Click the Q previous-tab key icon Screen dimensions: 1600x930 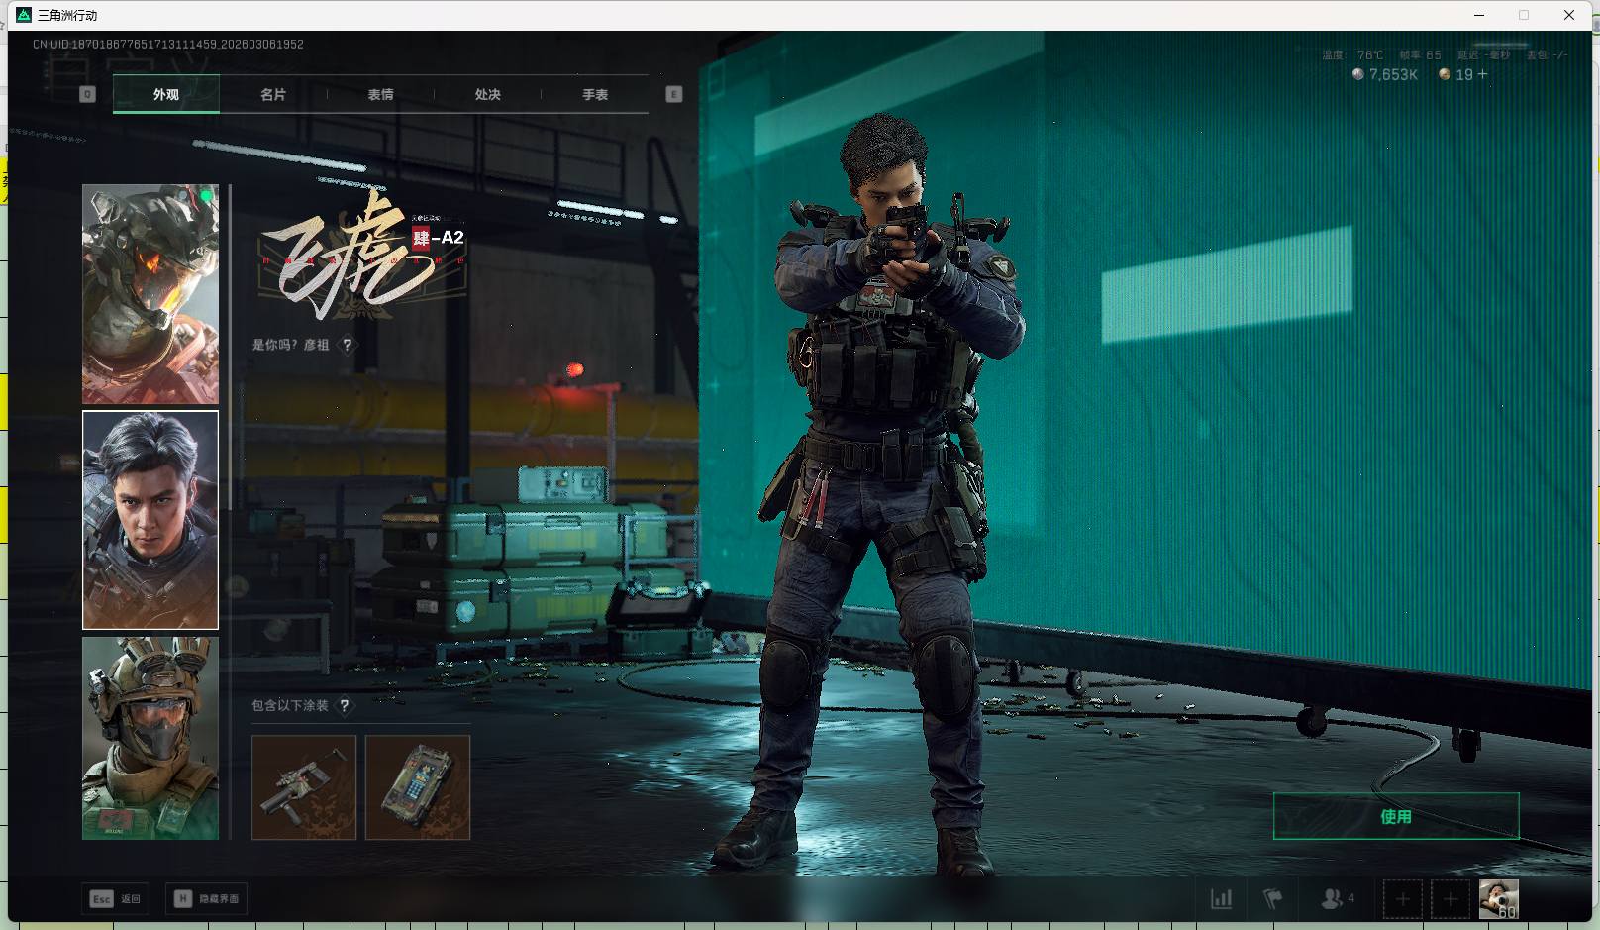point(87,94)
